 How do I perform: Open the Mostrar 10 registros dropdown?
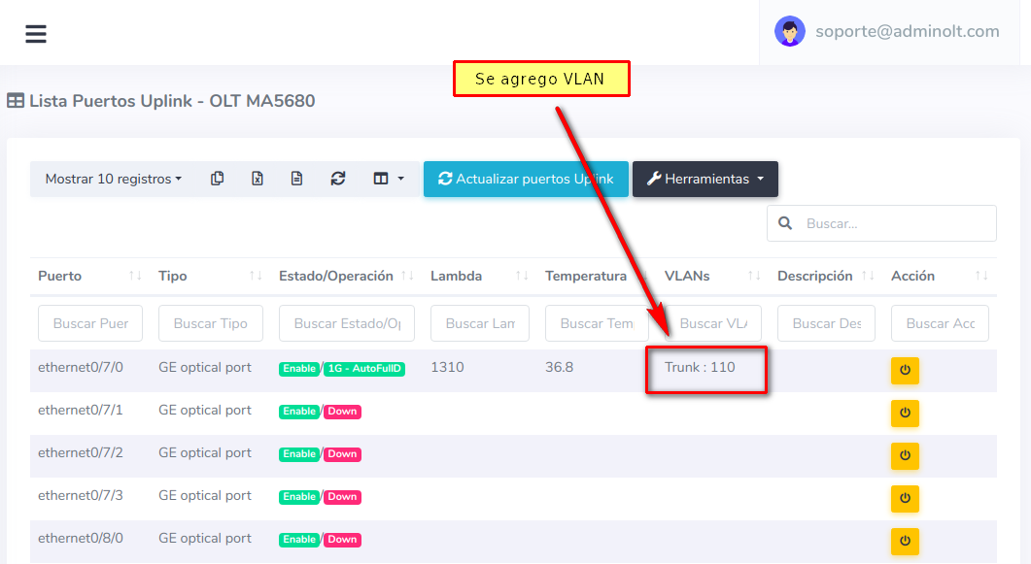pyautogui.click(x=114, y=179)
